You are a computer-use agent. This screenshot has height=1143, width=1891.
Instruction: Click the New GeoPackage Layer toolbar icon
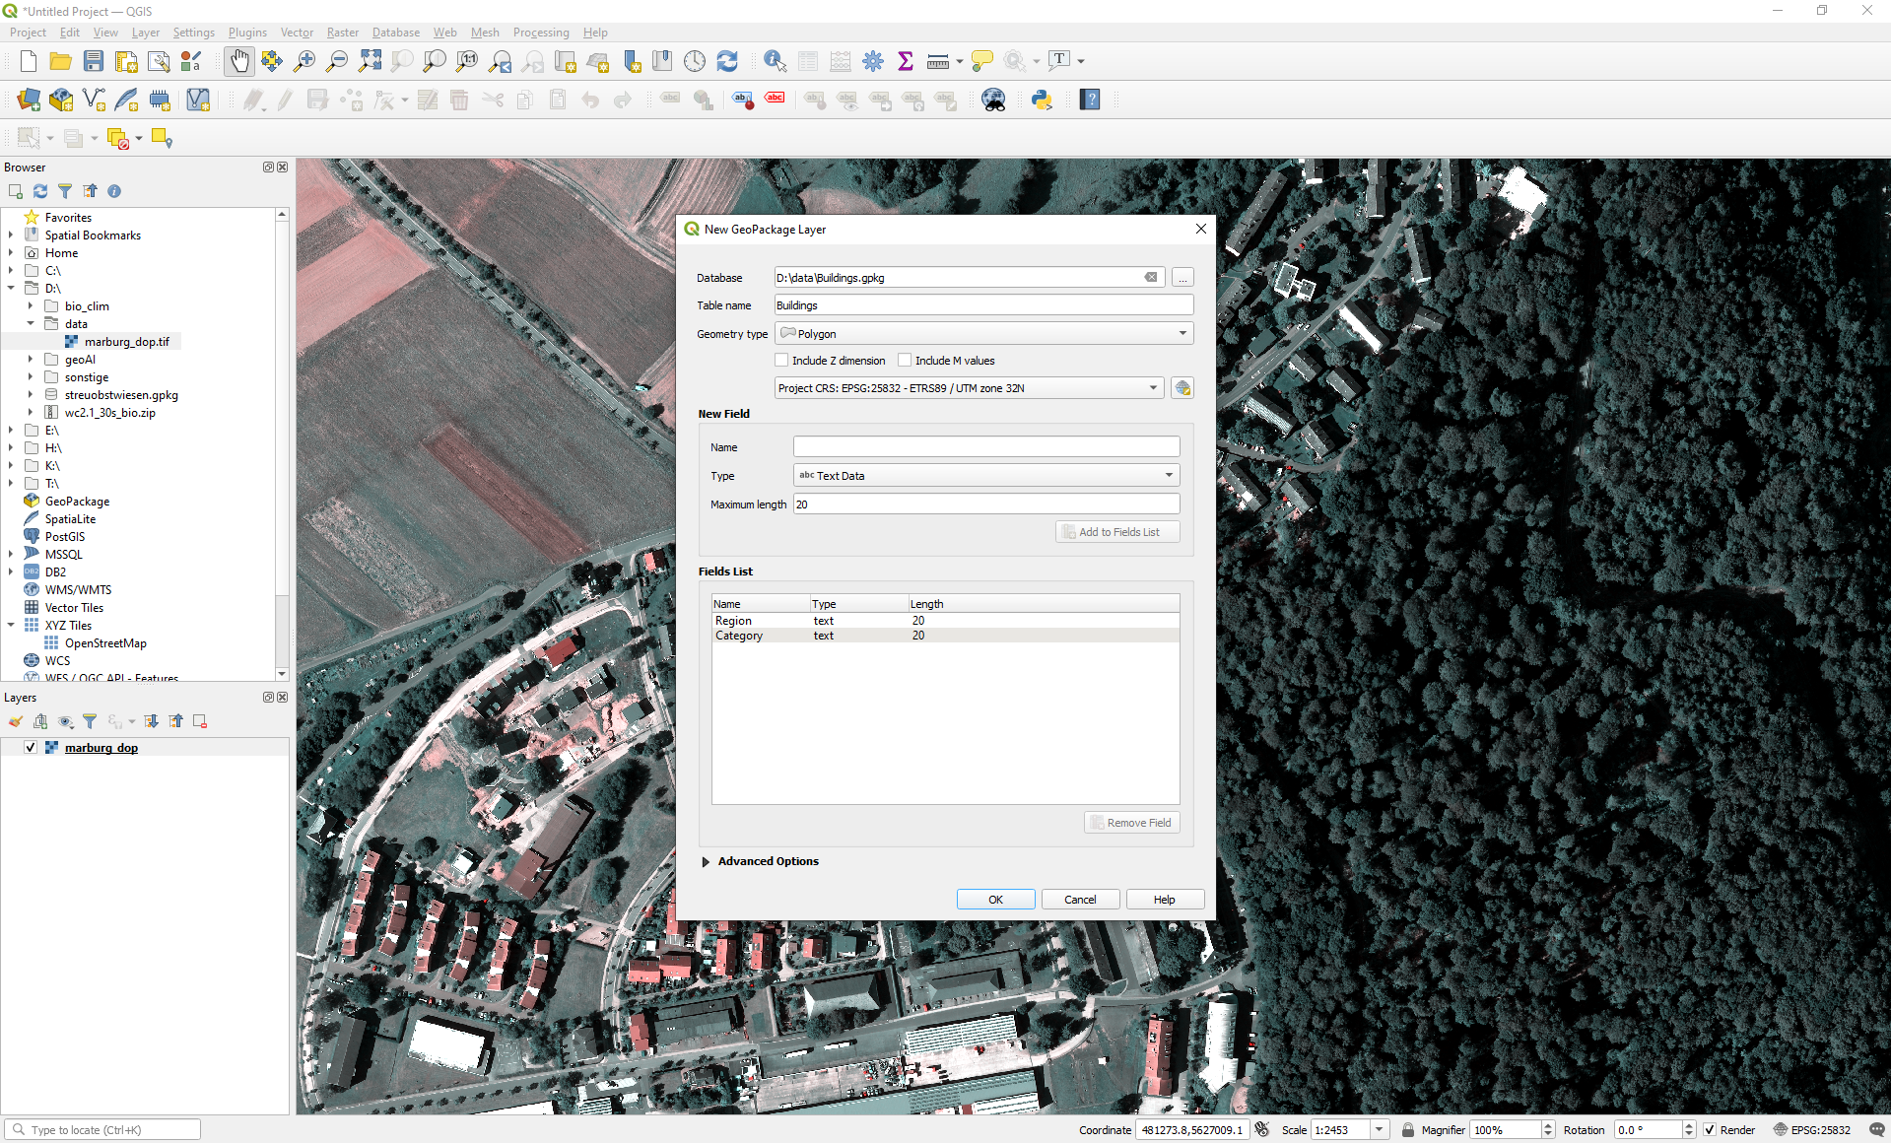coord(61,100)
